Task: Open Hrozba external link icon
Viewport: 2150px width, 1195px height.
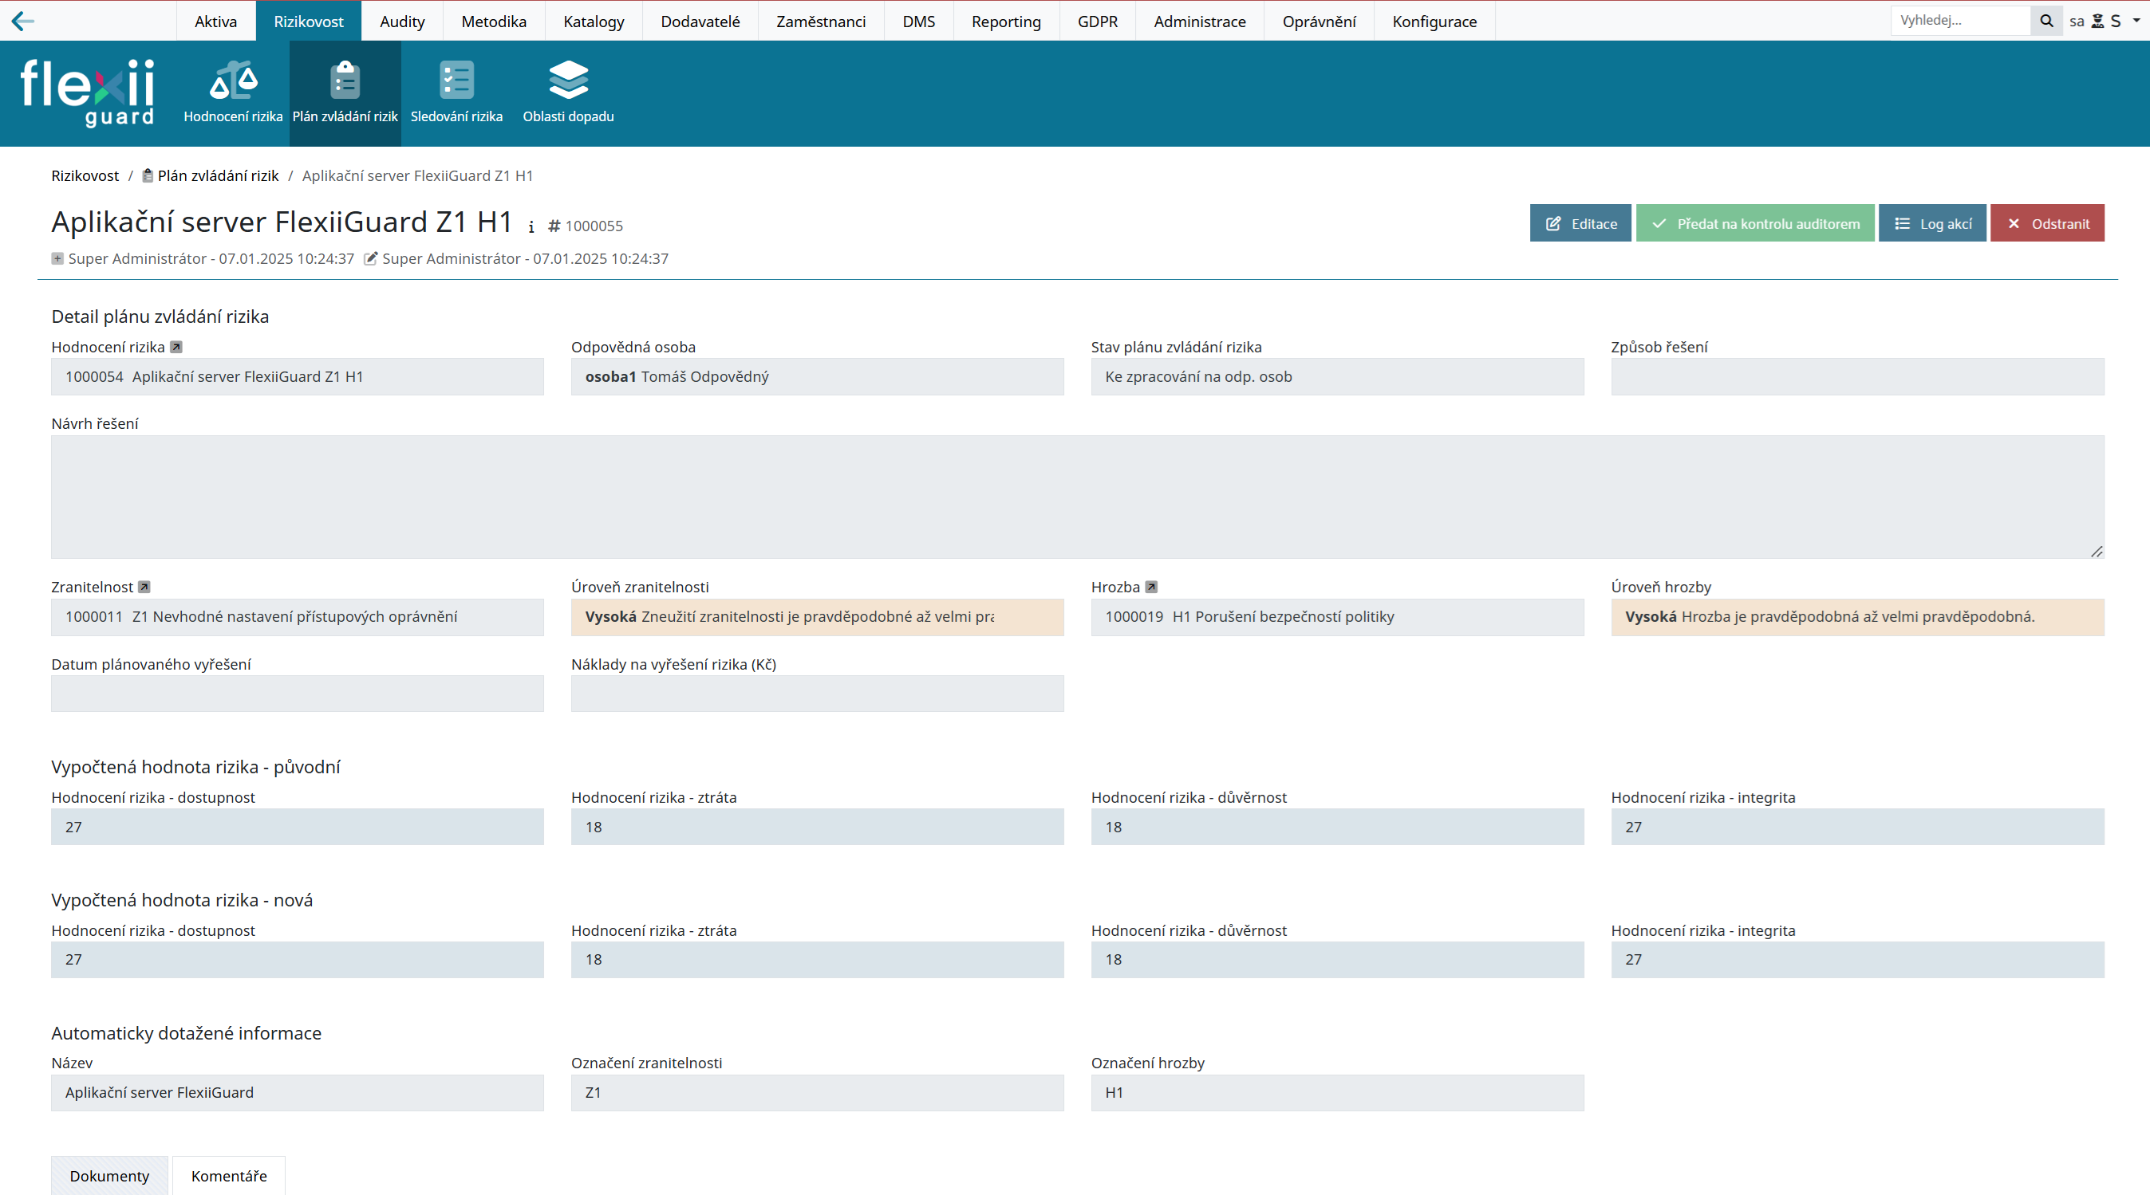Action: (1151, 587)
